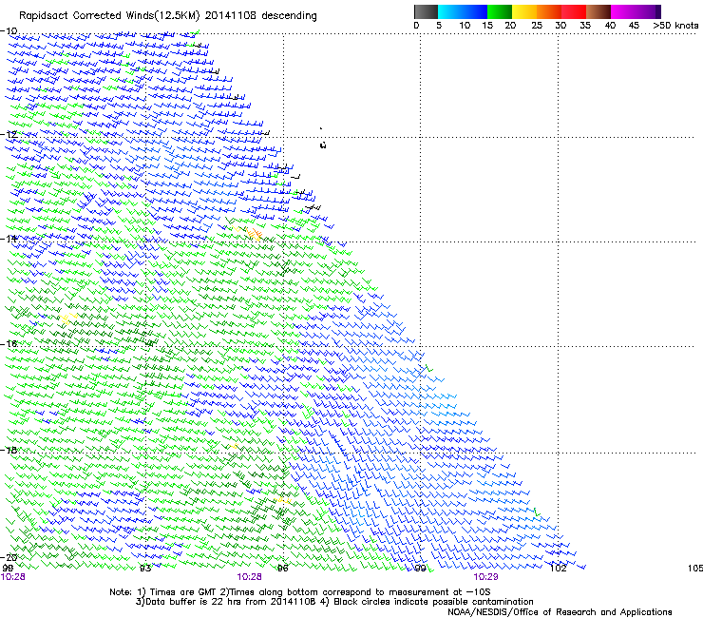This screenshot has width=703, height=618.
Task: Click the "99" longitude axis label
Action: click(x=420, y=569)
